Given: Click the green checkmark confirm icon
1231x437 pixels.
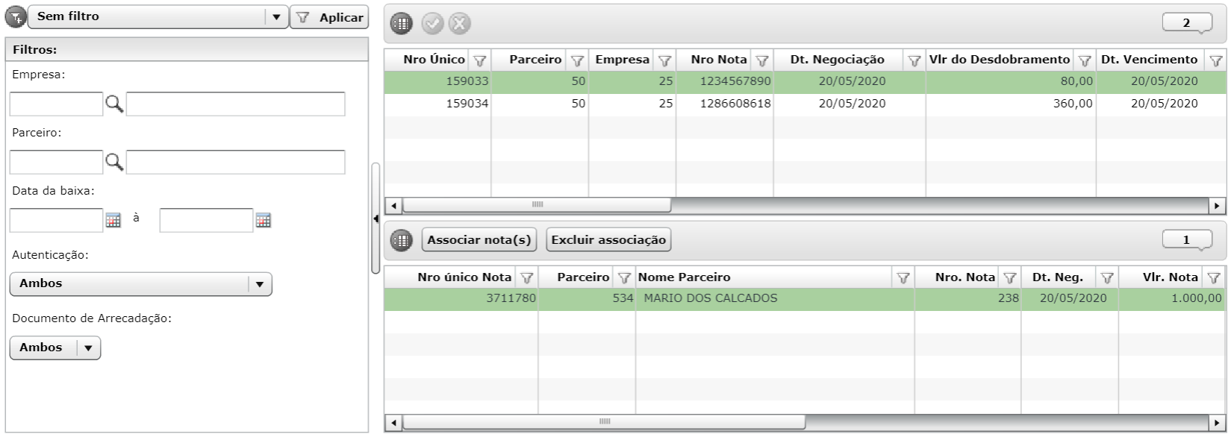Looking at the screenshot, I should (432, 23).
